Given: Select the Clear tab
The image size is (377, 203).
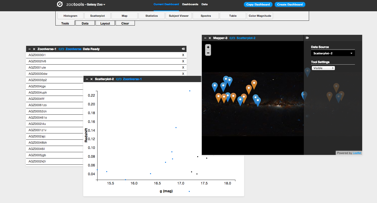Looking at the screenshot, I should tap(125, 23).
